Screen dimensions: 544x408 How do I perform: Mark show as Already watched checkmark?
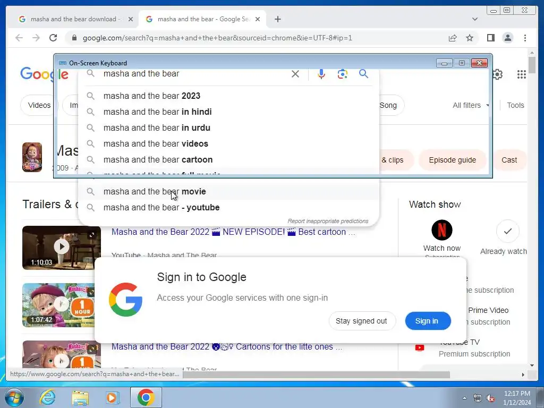click(x=507, y=231)
